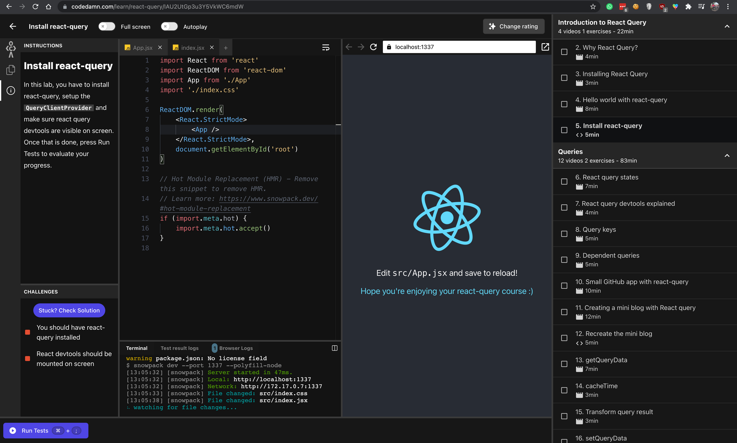Check off Why React Query lesson
Image resolution: width=737 pixels, height=443 pixels.
564,52
